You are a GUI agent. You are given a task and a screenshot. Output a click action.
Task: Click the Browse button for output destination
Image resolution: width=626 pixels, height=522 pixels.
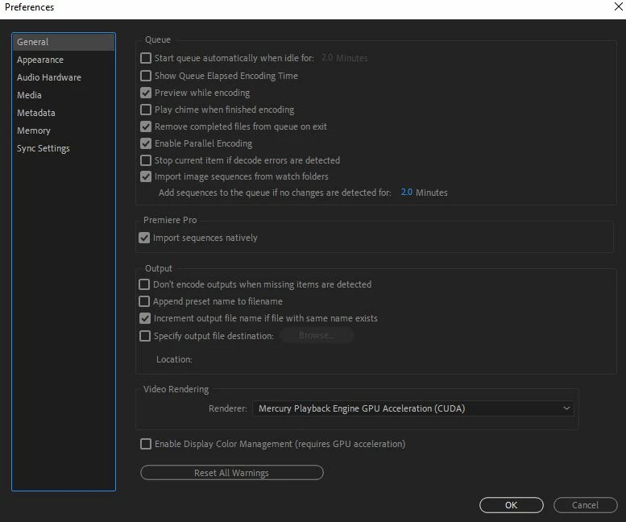click(317, 336)
